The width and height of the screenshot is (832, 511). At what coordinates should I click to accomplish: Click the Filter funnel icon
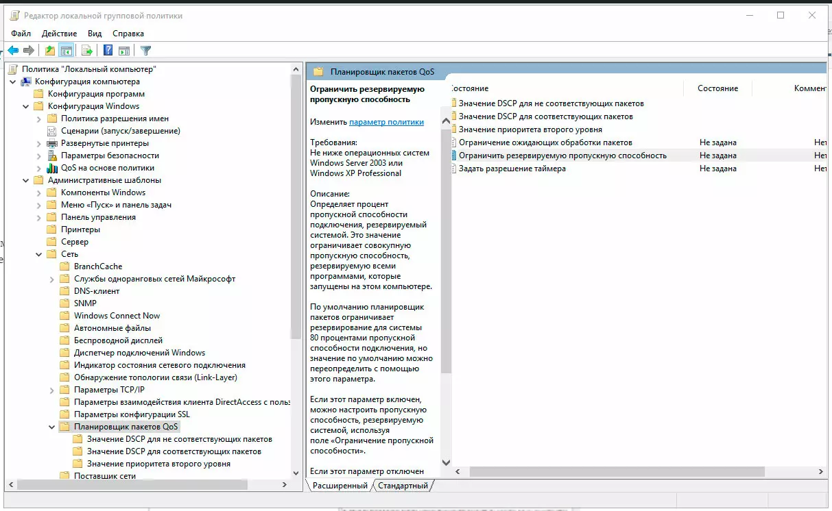coord(145,50)
